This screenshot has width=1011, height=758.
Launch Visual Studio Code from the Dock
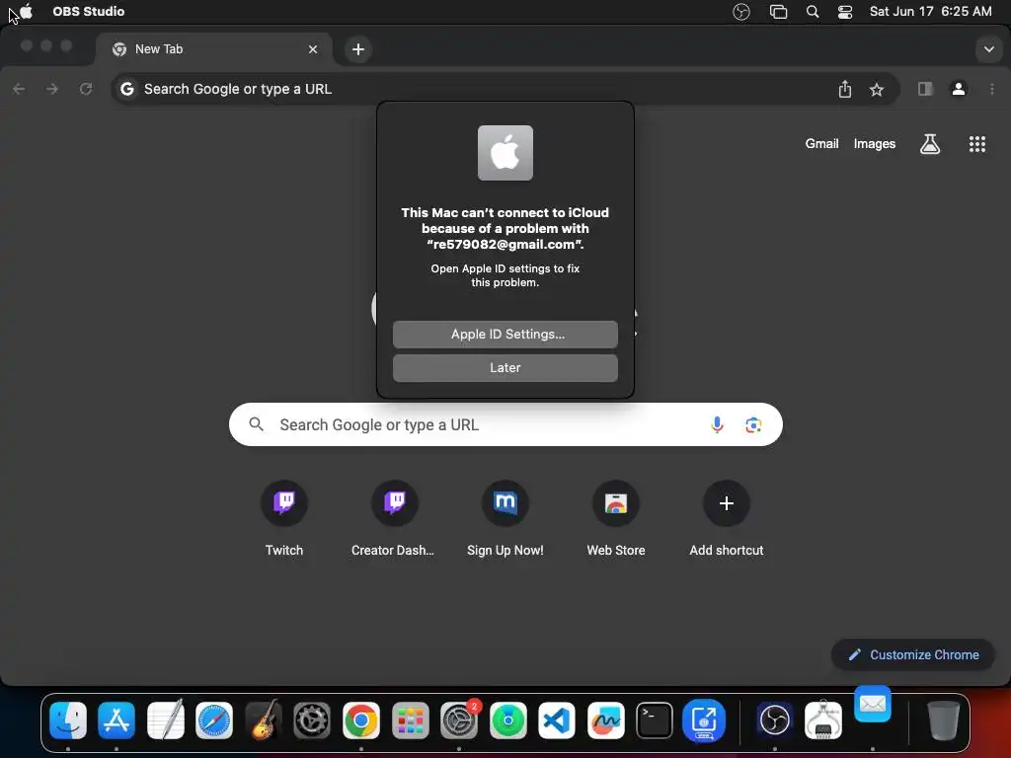(557, 720)
